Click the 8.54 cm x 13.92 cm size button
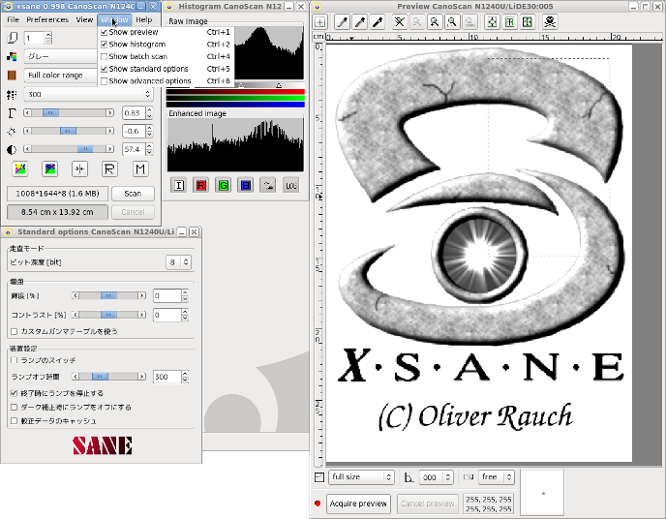 pos(57,212)
